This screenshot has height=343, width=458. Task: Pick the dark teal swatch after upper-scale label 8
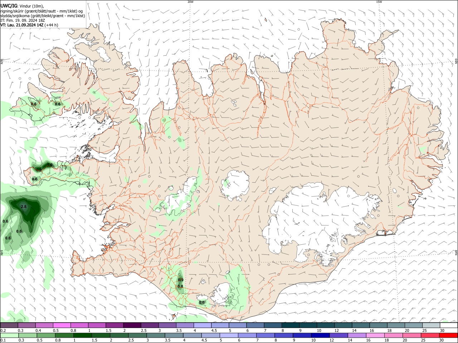click(x=290, y=325)
